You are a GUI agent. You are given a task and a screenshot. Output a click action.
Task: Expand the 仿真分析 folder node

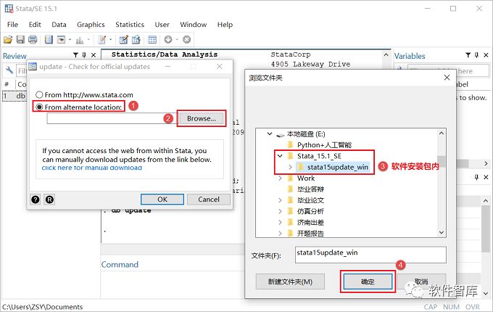[280, 211]
